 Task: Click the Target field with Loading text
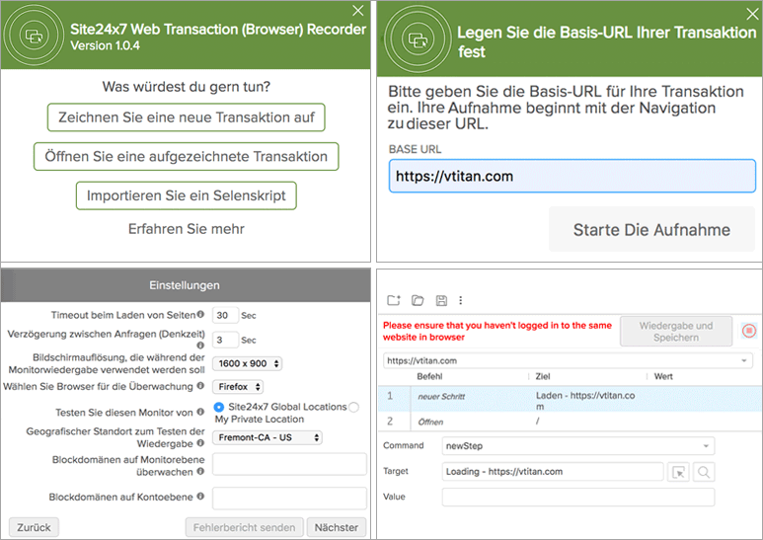(x=553, y=472)
